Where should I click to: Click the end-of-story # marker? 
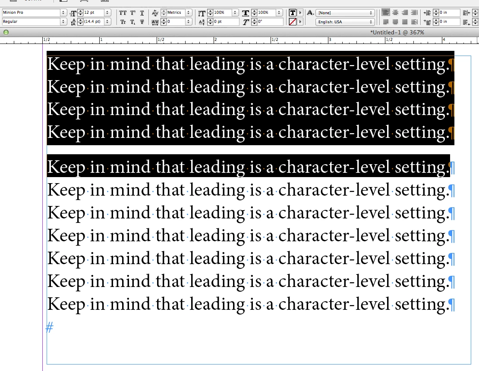click(50, 327)
